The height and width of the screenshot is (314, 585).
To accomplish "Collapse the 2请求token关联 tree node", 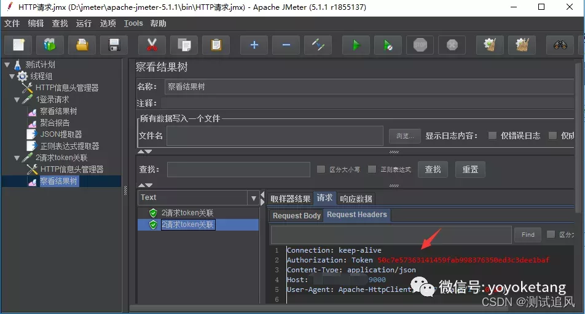I will 17,158.
